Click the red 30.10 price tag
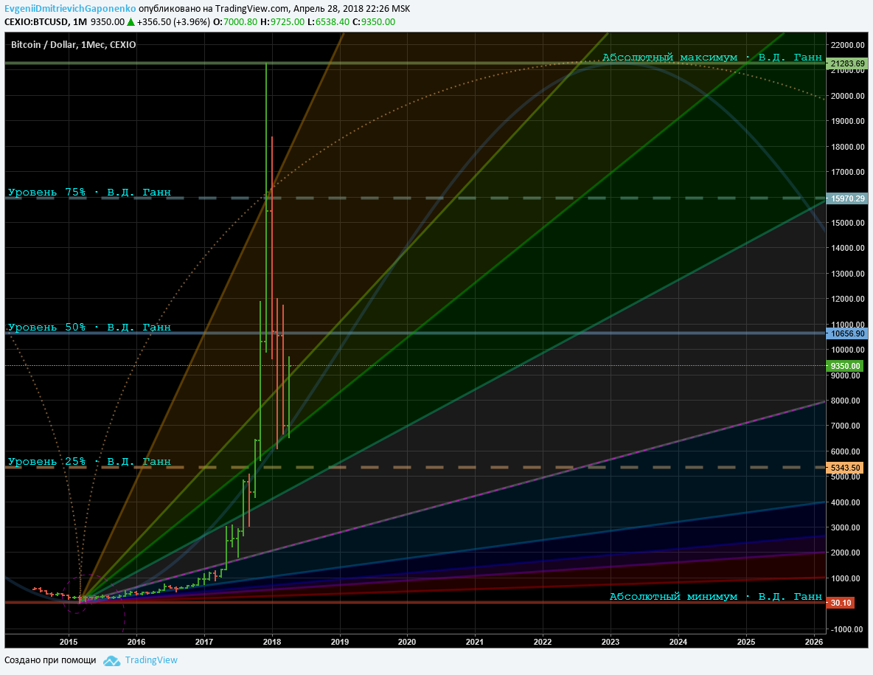The width and height of the screenshot is (873, 675). (x=840, y=603)
